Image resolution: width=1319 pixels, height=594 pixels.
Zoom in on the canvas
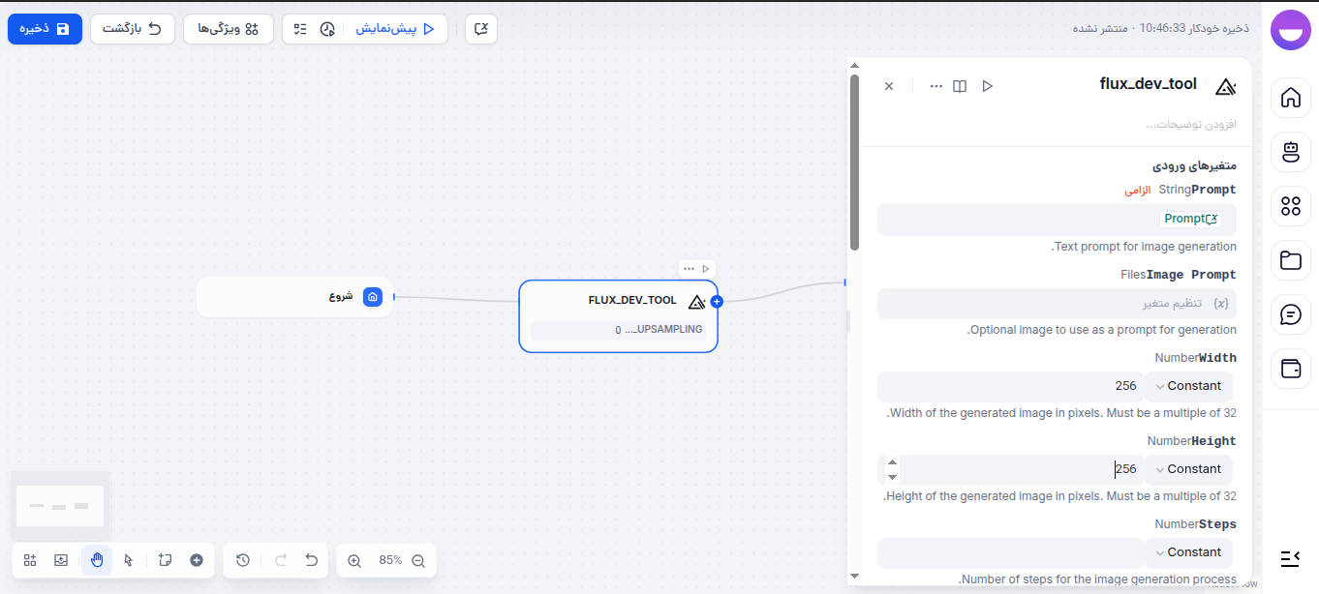click(x=353, y=560)
